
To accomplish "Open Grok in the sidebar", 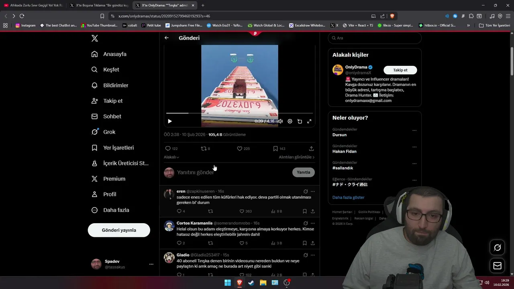I will (103, 132).
